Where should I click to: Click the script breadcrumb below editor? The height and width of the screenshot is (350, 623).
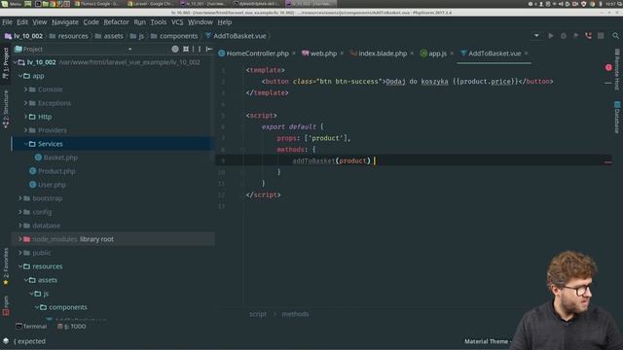[x=258, y=314]
